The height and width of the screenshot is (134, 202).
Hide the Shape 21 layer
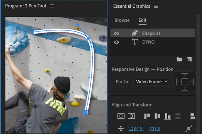coord(116,33)
